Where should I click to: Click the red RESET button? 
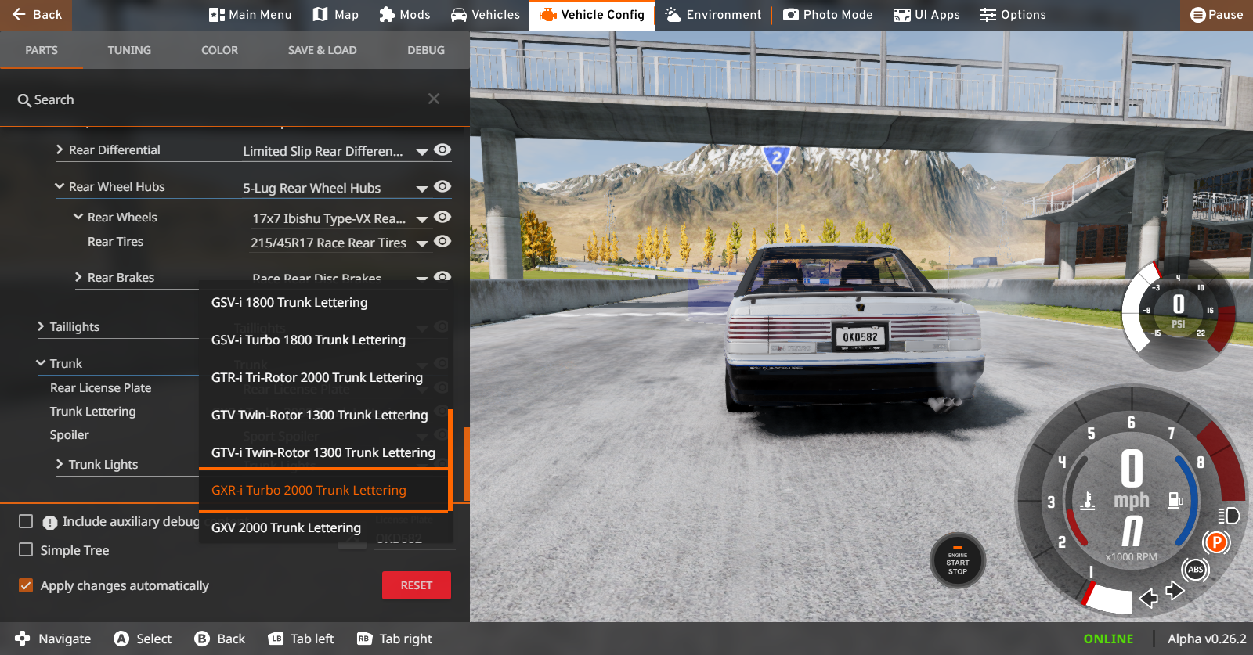(417, 585)
